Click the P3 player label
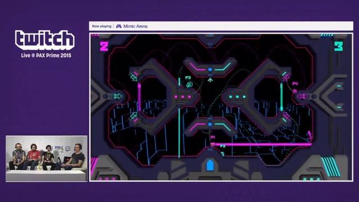Screen dimensions: 359x202 click(x=188, y=78)
